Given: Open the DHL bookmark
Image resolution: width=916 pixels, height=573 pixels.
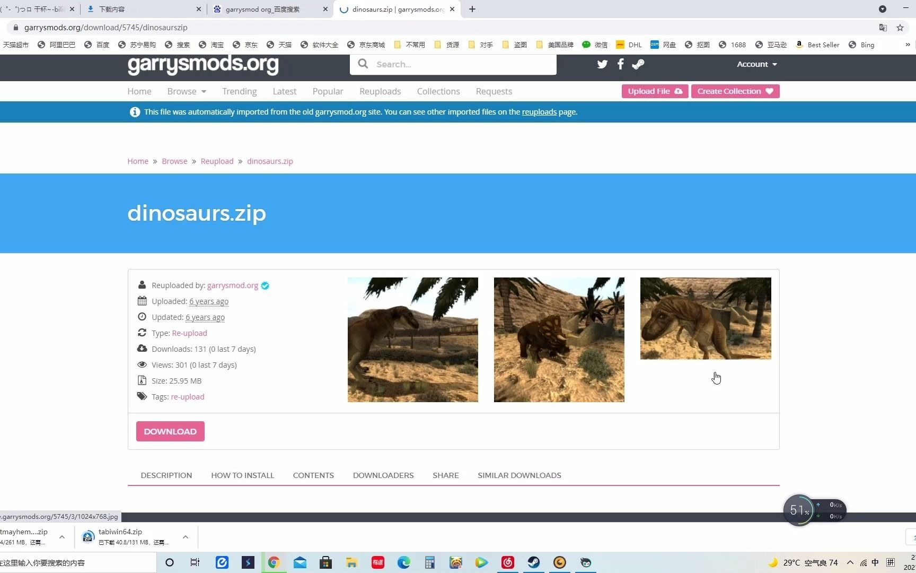Looking at the screenshot, I should 629,45.
